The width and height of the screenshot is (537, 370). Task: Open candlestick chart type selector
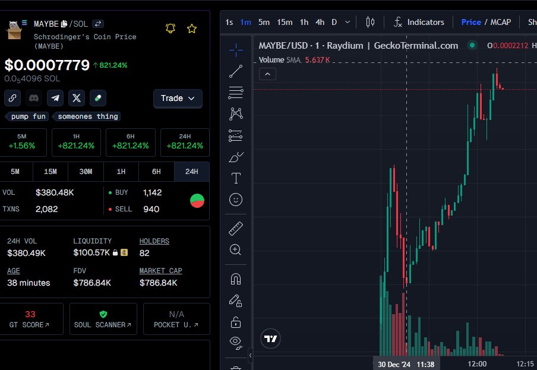tap(370, 22)
